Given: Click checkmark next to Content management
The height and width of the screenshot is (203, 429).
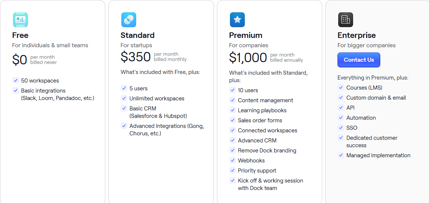Looking at the screenshot, I should click(x=233, y=100).
